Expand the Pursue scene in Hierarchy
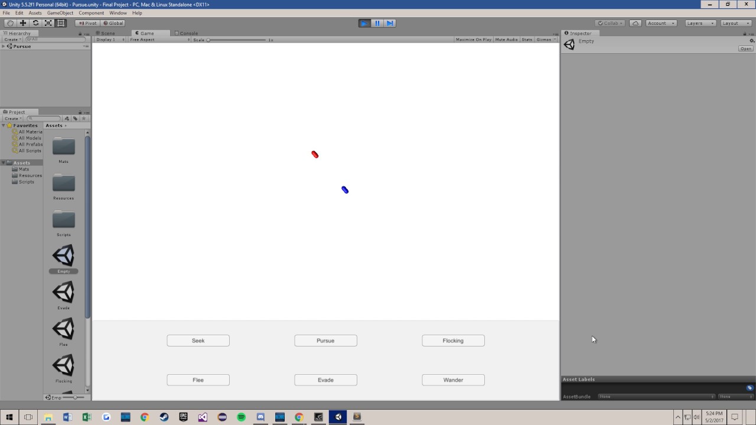The height and width of the screenshot is (425, 756). [x=4, y=46]
